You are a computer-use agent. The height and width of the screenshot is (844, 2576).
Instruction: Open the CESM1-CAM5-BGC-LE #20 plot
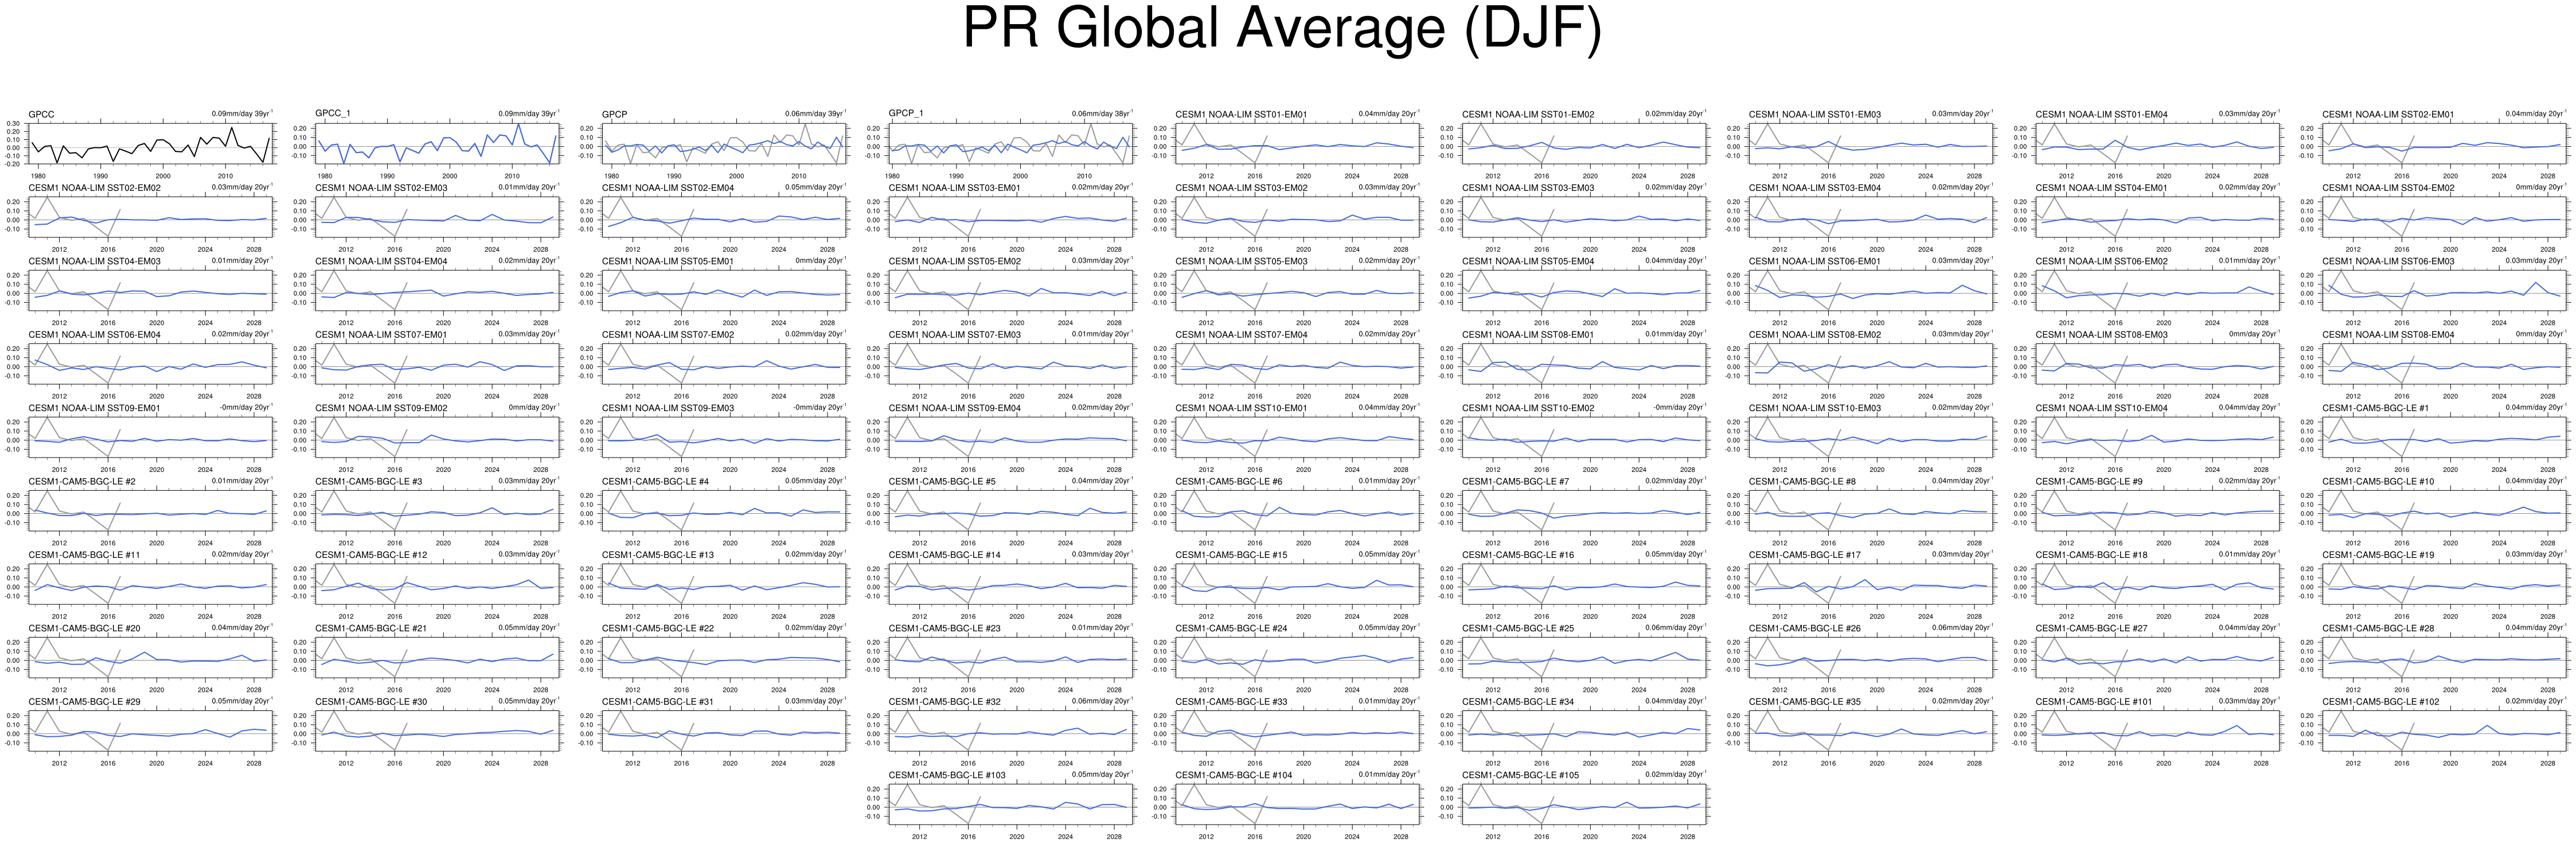tap(150, 657)
